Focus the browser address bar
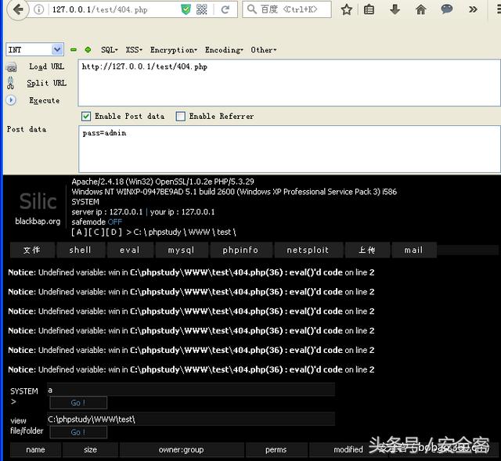Viewport: 501px width, 461px height. click(115, 9)
